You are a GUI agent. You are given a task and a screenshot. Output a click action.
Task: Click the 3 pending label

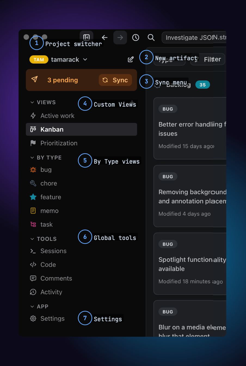(x=63, y=80)
